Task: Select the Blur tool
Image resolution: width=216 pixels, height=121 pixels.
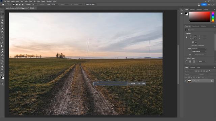Action: [2, 49]
